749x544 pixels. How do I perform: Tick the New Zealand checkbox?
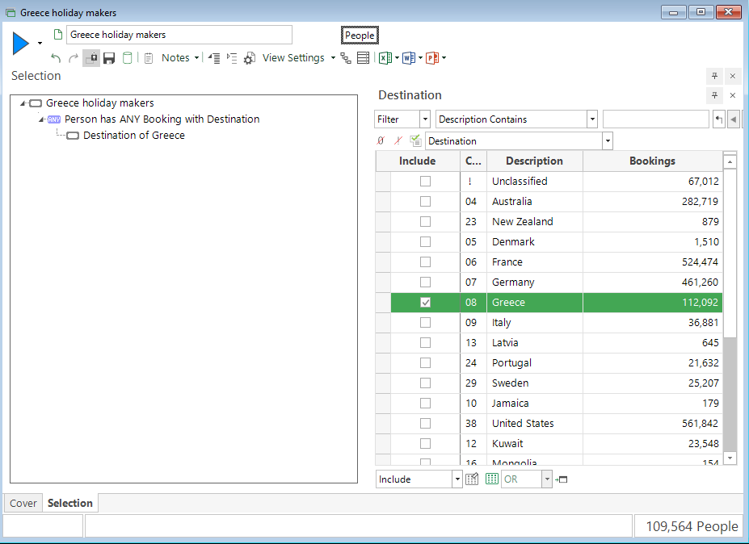425,222
